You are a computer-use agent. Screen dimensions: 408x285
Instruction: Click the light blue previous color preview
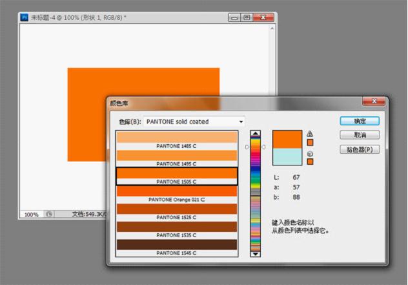pos(287,156)
